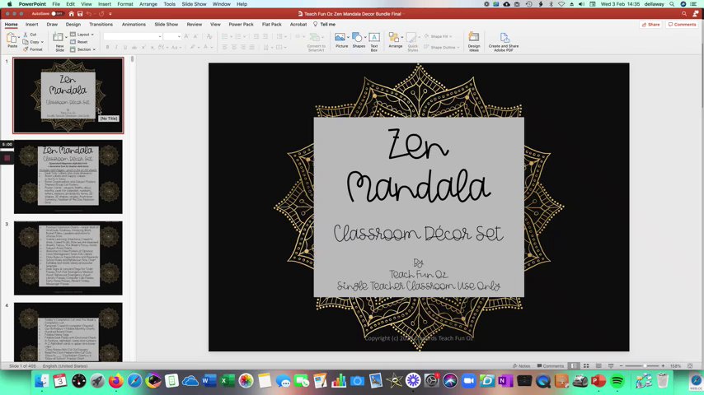The height and width of the screenshot is (395, 704).
Task: Toggle Italic formatting
Action: tap(116, 47)
